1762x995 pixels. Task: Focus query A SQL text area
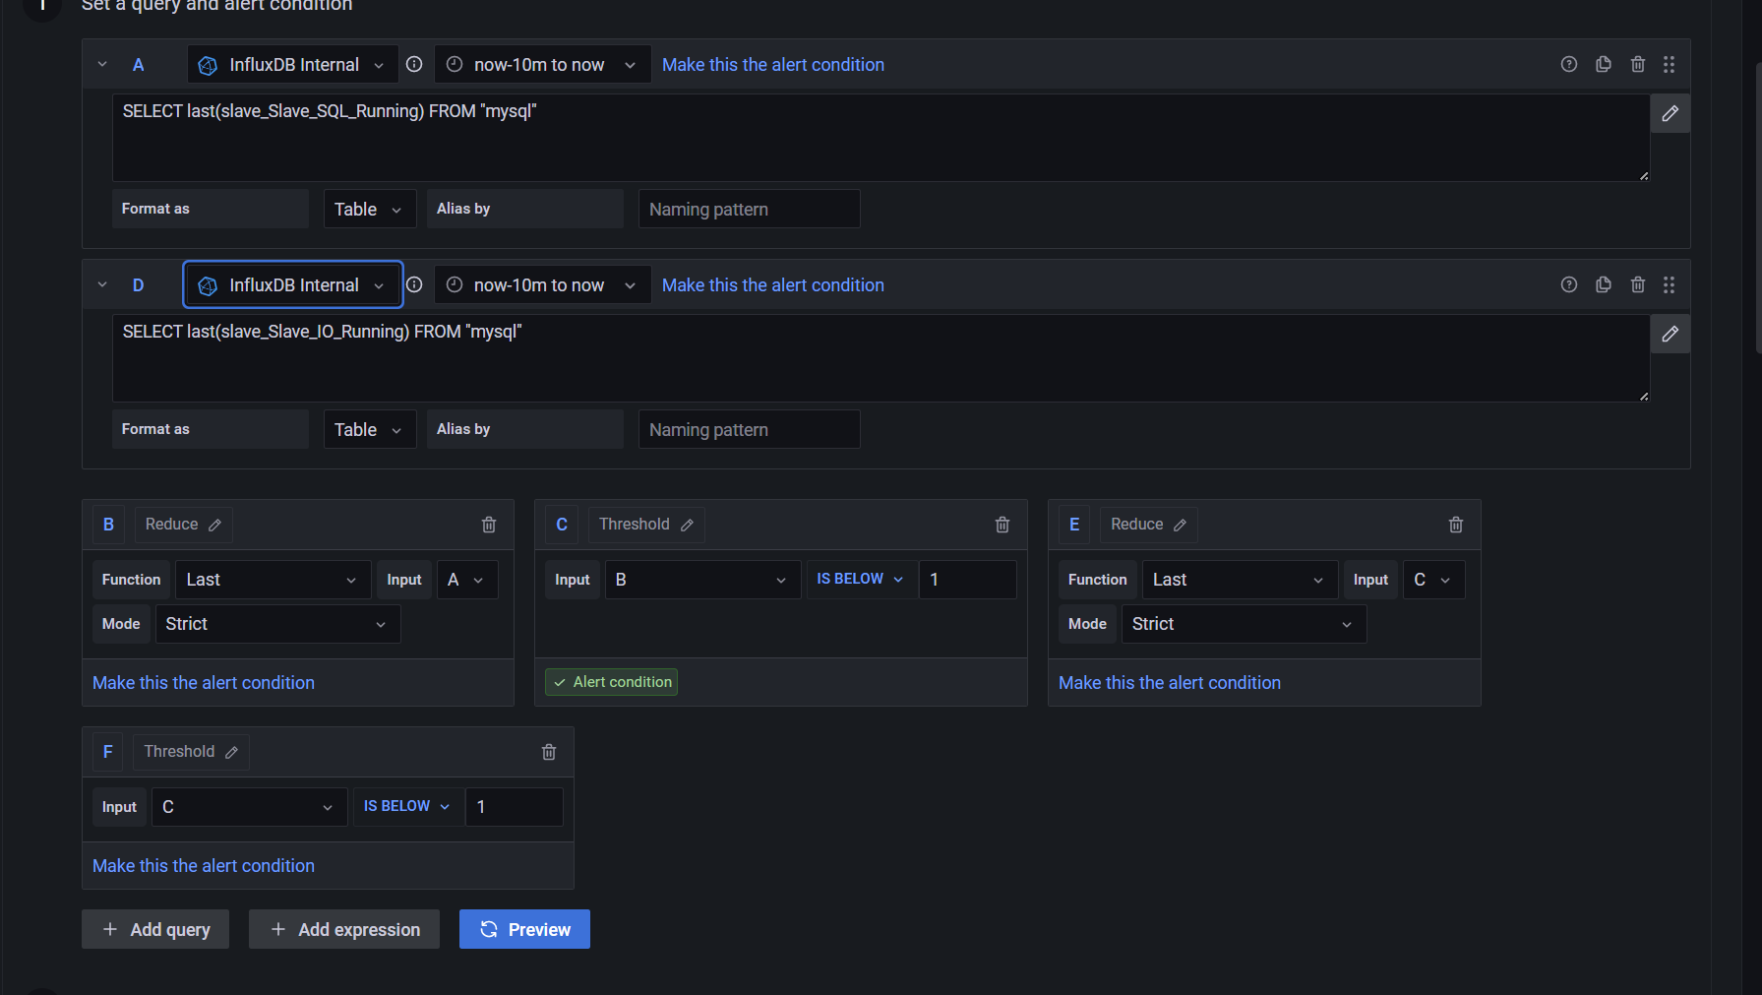click(881, 138)
